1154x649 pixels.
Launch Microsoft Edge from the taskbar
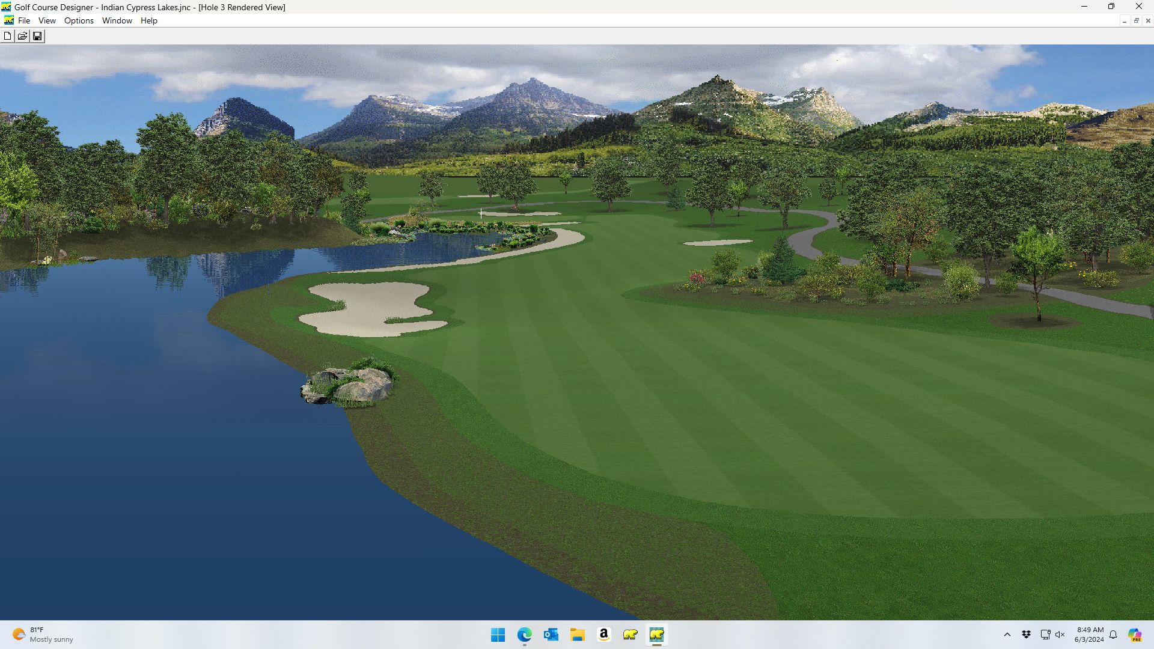525,635
